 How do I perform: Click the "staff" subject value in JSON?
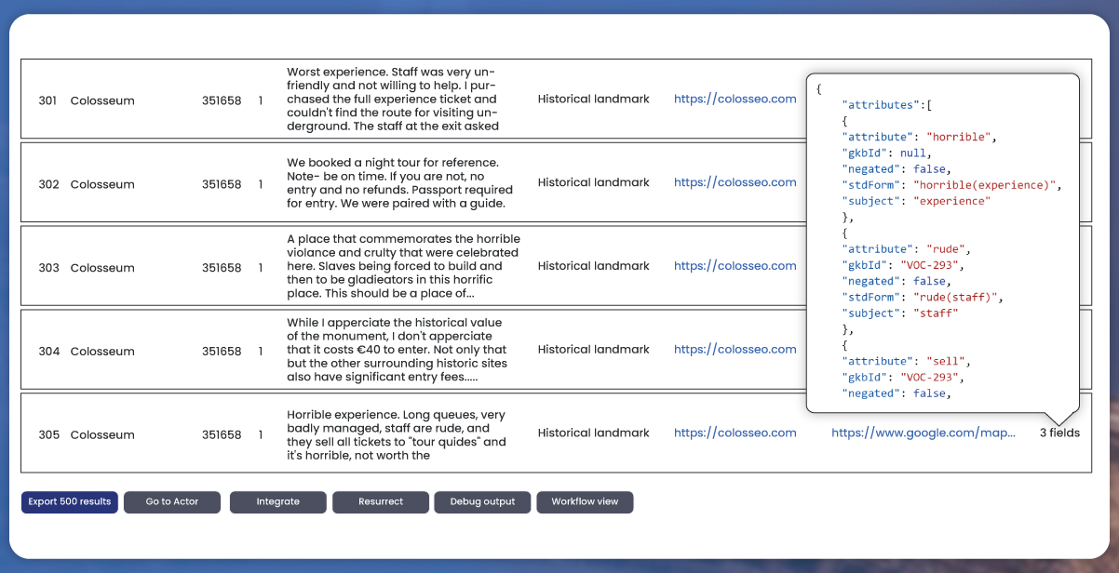[x=935, y=313]
